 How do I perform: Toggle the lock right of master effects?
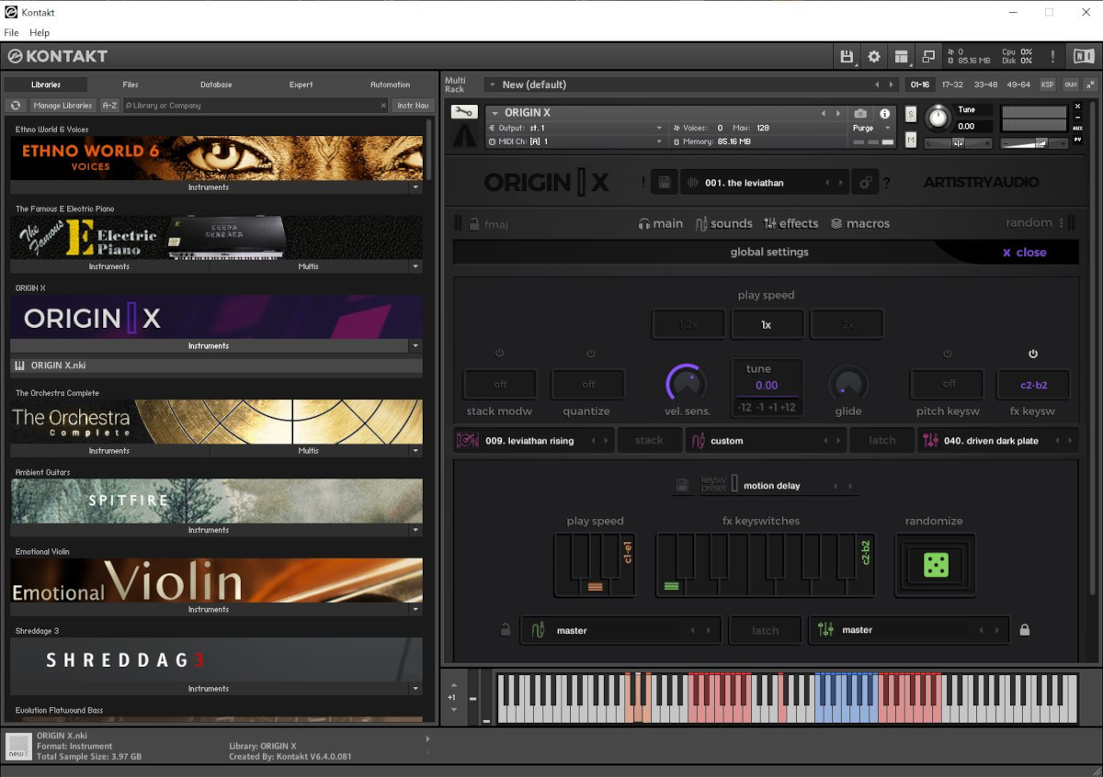click(1025, 630)
